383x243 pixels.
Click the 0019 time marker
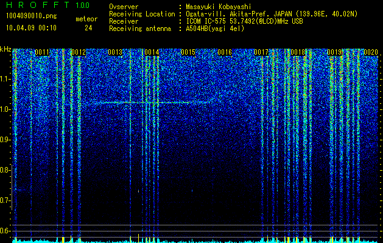(x=334, y=52)
